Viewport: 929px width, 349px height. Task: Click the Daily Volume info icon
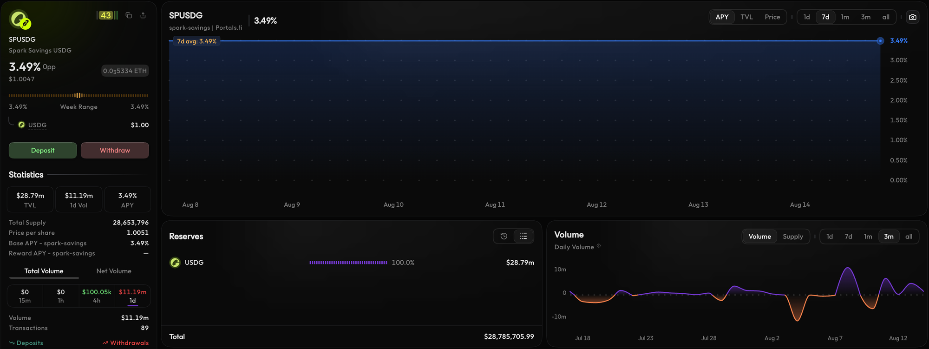(599, 246)
